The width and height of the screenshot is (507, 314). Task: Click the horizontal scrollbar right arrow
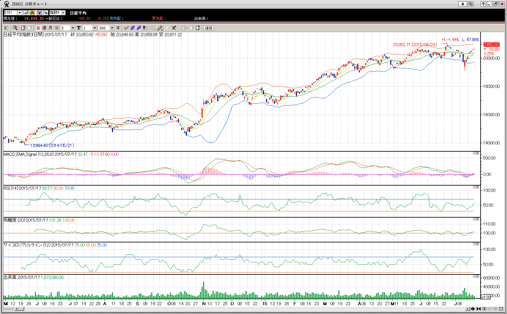[x=467, y=309]
